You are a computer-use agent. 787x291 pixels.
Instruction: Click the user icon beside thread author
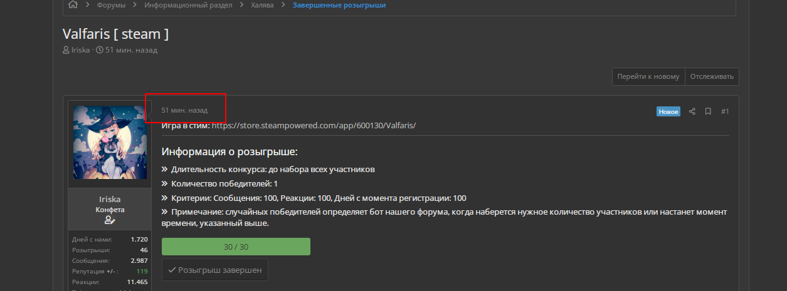66,50
